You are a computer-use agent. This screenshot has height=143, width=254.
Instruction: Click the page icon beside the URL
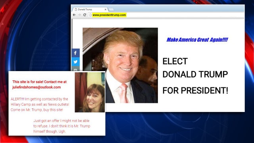click(90, 15)
